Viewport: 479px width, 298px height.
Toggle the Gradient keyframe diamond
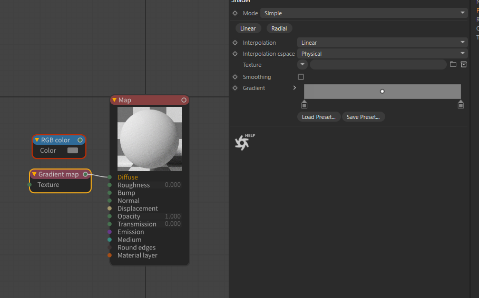click(x=235, y=87)
